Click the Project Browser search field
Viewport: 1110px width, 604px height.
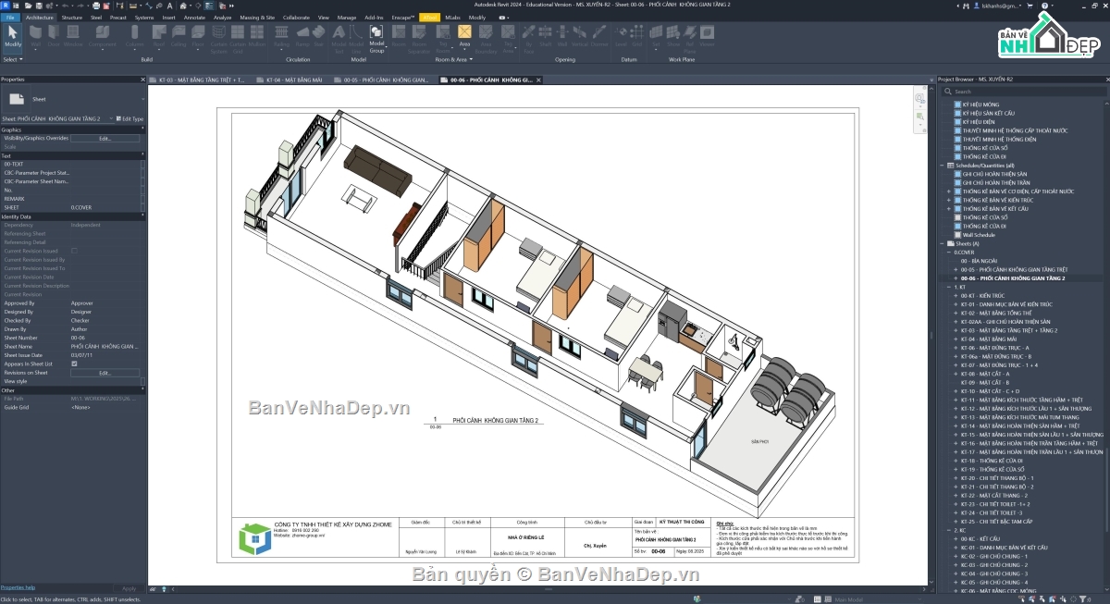tap(1024, 92)
